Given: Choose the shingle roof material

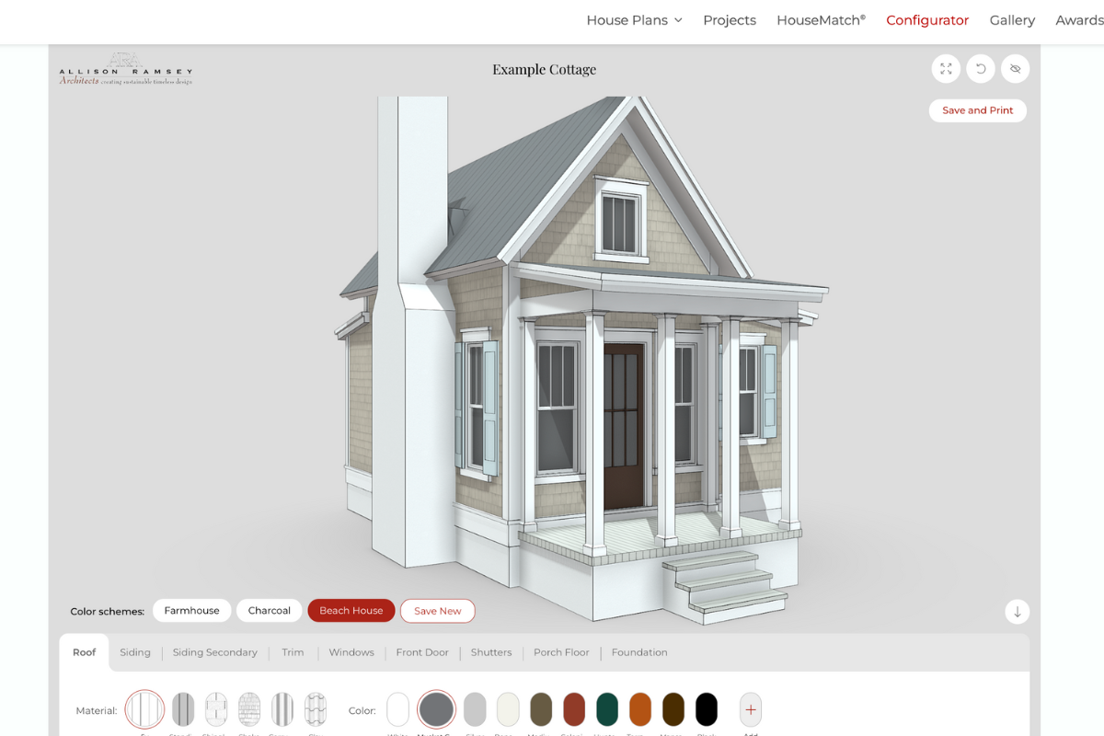Looking at the screenshot, I should click(x=216, y=709).
